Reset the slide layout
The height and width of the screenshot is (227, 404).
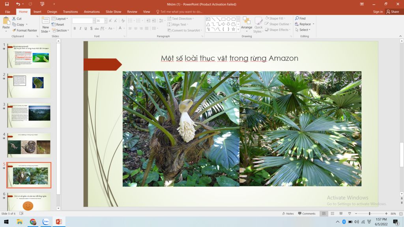click(58, 24)
